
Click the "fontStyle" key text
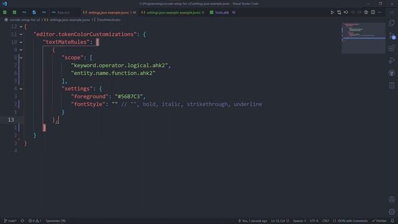[x=88, y=104]
